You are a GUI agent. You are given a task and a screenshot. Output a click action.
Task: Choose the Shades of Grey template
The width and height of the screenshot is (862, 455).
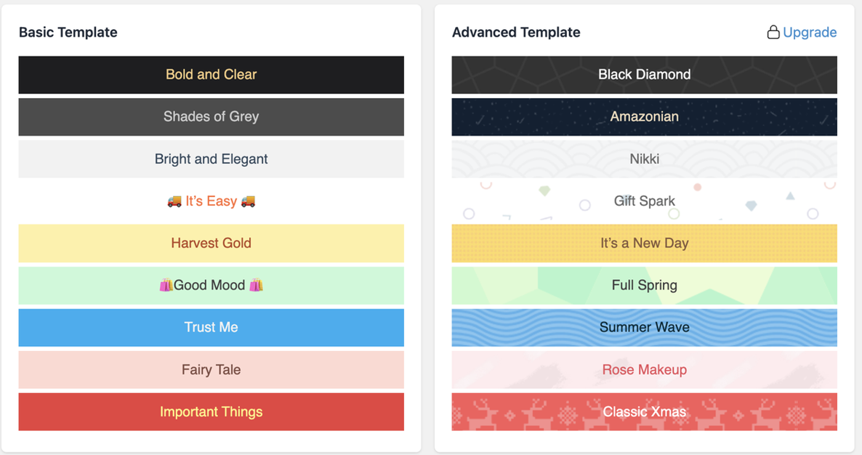coord(211,117)
